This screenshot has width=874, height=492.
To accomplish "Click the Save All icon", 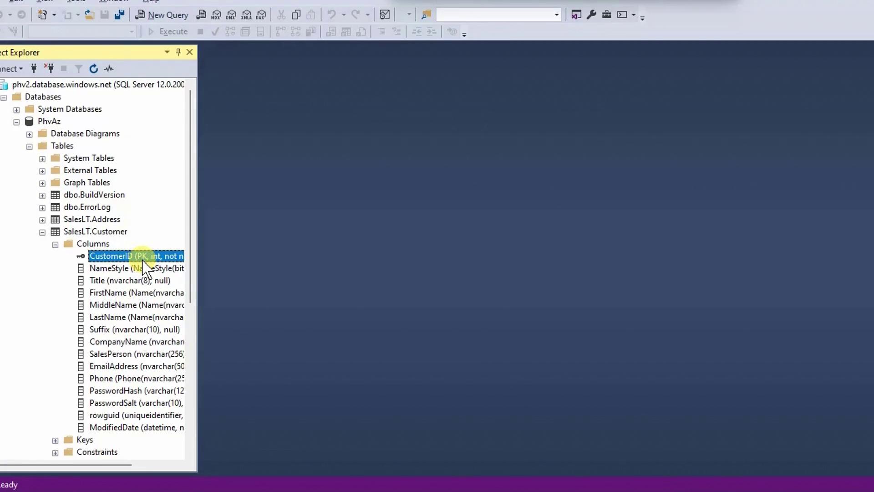I will click(x=119, y=15).
